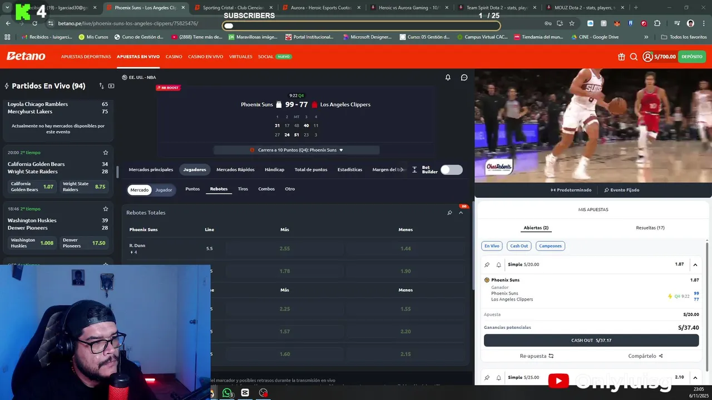This screenshot has width=712, height=400.
Task: Open the Betano search magnifier
Action: pyautogui.click(x=634, y=57)
